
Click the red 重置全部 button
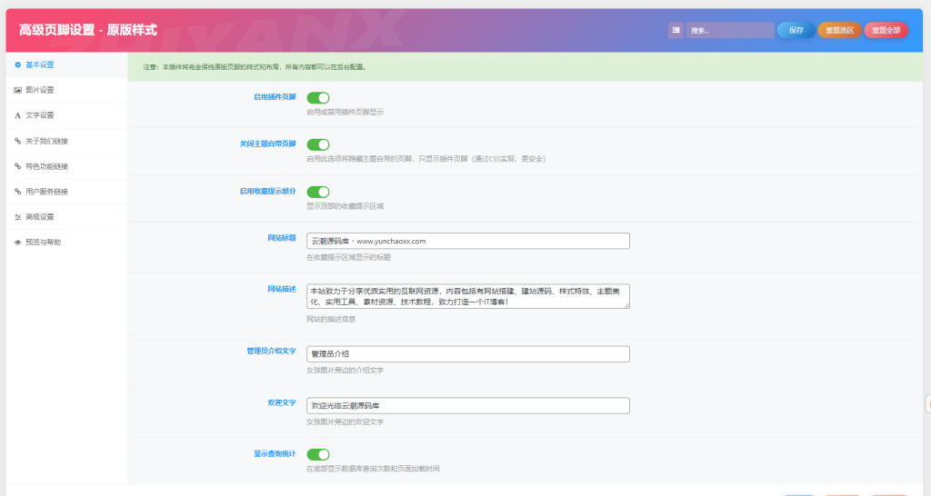point(886,30)
